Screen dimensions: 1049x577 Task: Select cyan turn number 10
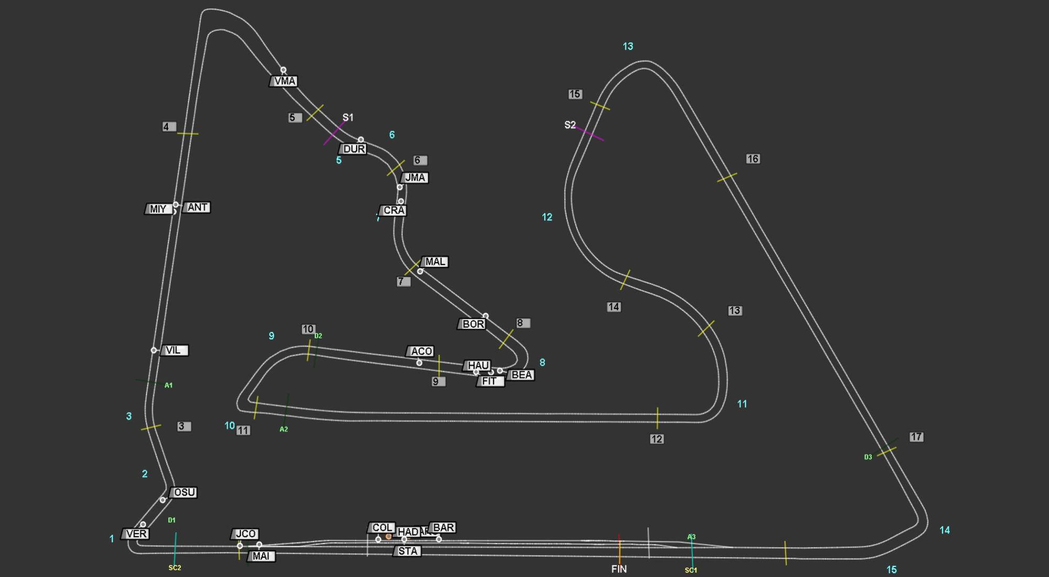click(230, 426)
